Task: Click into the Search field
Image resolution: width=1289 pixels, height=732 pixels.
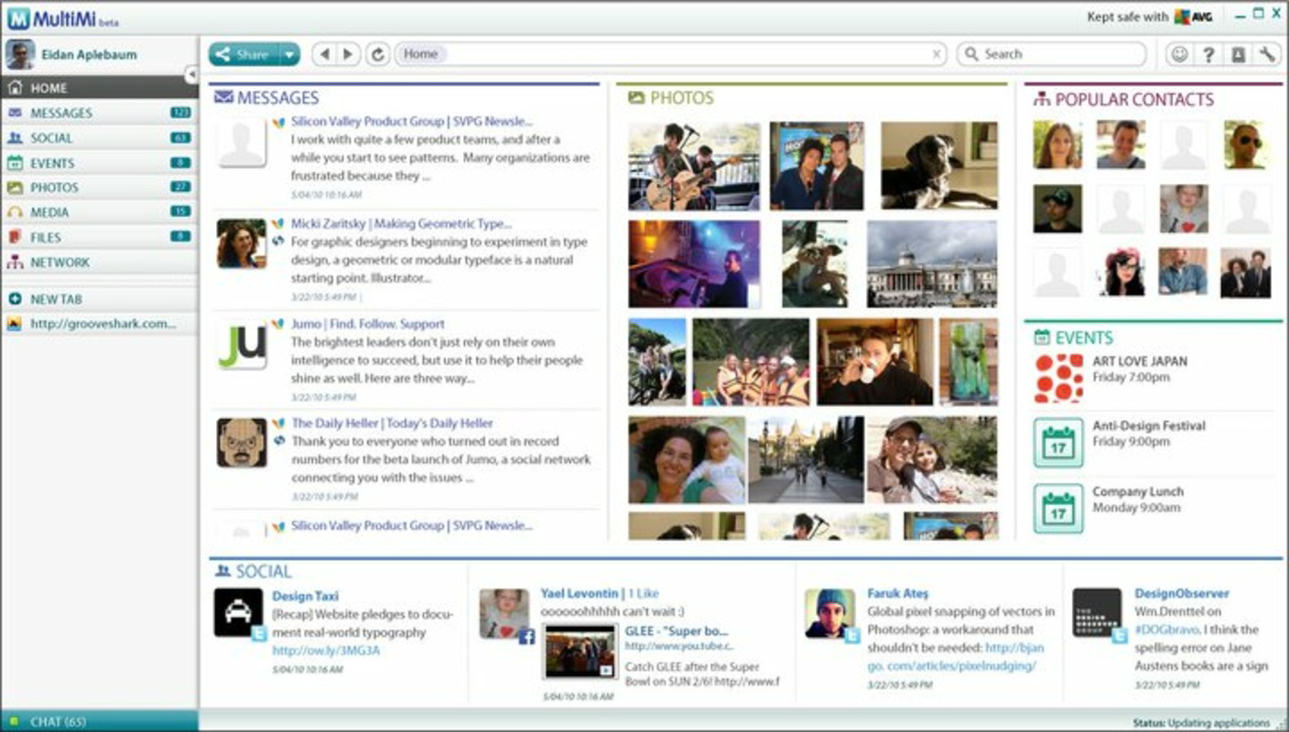Action: pyautogui.click(x=1052, y=54)
